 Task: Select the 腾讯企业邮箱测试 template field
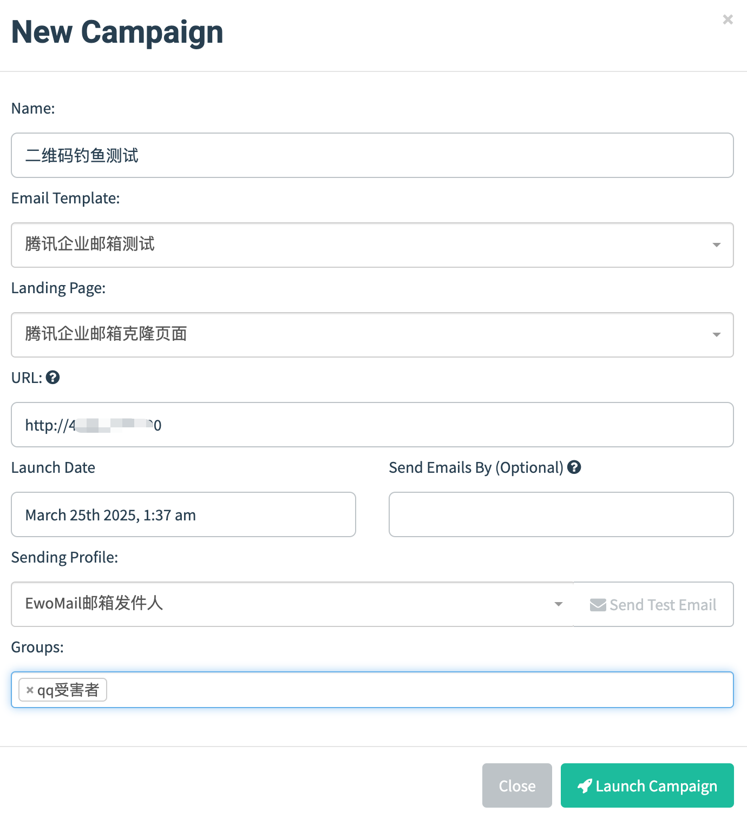point(357,245)
